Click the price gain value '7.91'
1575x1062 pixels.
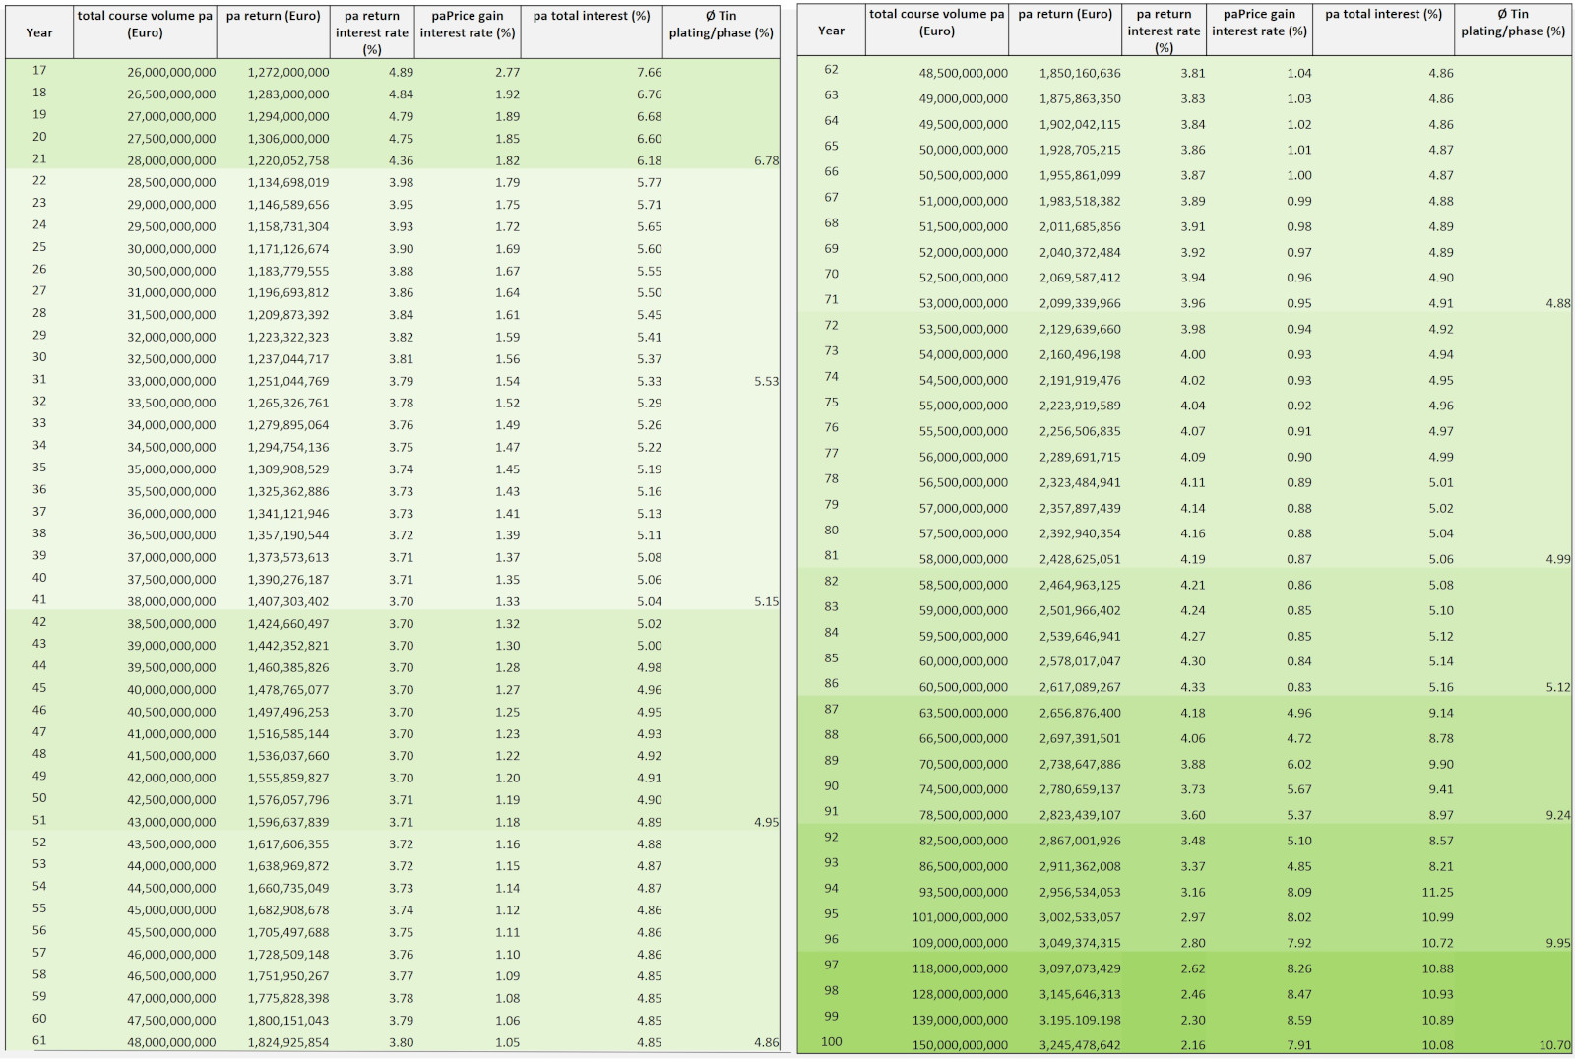click(1299, 1045)
